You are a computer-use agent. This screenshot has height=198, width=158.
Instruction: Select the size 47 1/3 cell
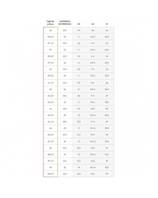[x=51, y=141]
